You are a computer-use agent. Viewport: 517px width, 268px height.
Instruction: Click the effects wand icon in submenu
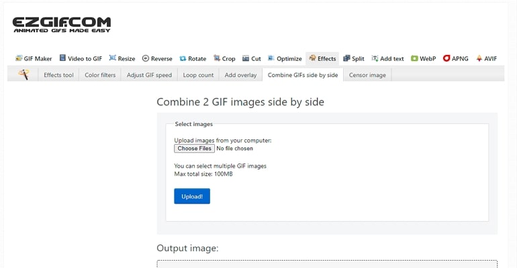click(23, 74)
